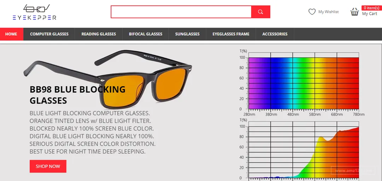Click the 480nm axis label on upper chart
Viewport: 382px width, 181px height.
[293, 115]
